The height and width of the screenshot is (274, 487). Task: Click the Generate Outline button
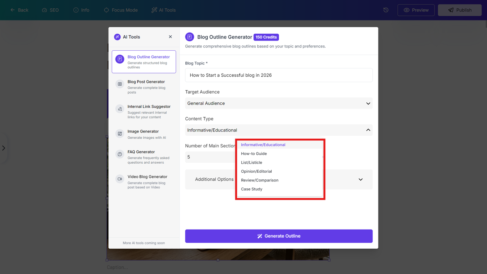(279, 236)
